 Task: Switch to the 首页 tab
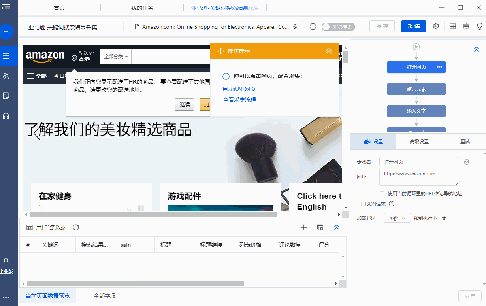tap(59, 8)
